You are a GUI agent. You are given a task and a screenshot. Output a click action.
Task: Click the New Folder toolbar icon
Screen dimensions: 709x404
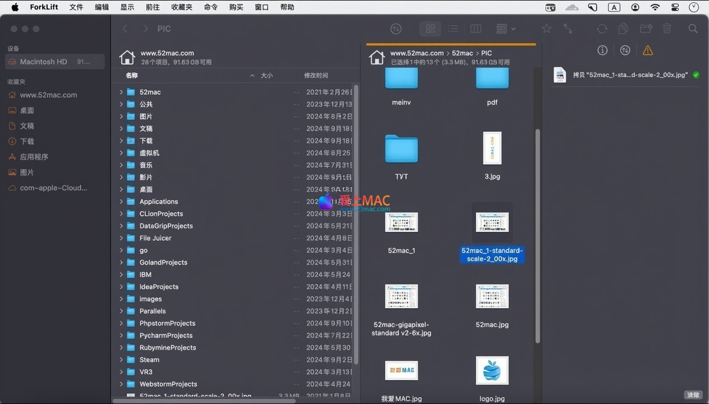coord(645,29)
